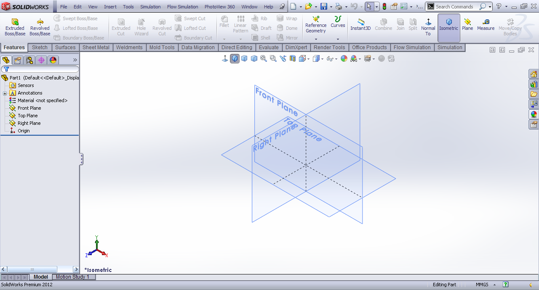Open the Measure tool
539x290 pixels.
486,25
